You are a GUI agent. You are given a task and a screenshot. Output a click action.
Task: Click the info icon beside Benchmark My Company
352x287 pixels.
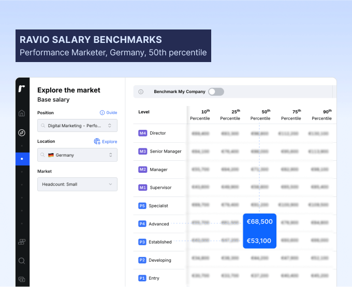tap(141, 92)
